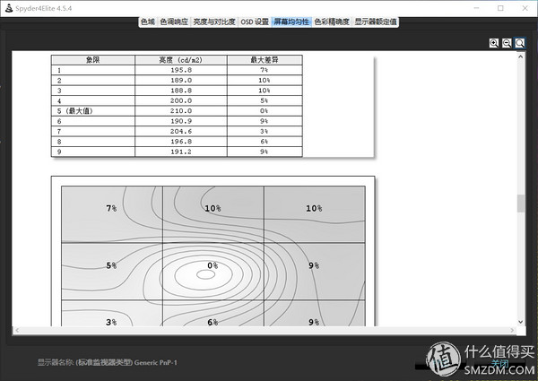538x381 pixels.
Task: Select the 屏幕均匀性 tab
Action: (x=291, y=22)
